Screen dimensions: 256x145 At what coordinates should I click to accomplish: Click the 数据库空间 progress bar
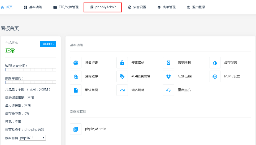(x=31, y=82)
